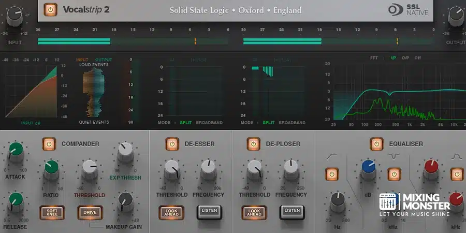Click the De-Esser gain reduction display
This screenshot has height=233, width=466.
(195, 91)
